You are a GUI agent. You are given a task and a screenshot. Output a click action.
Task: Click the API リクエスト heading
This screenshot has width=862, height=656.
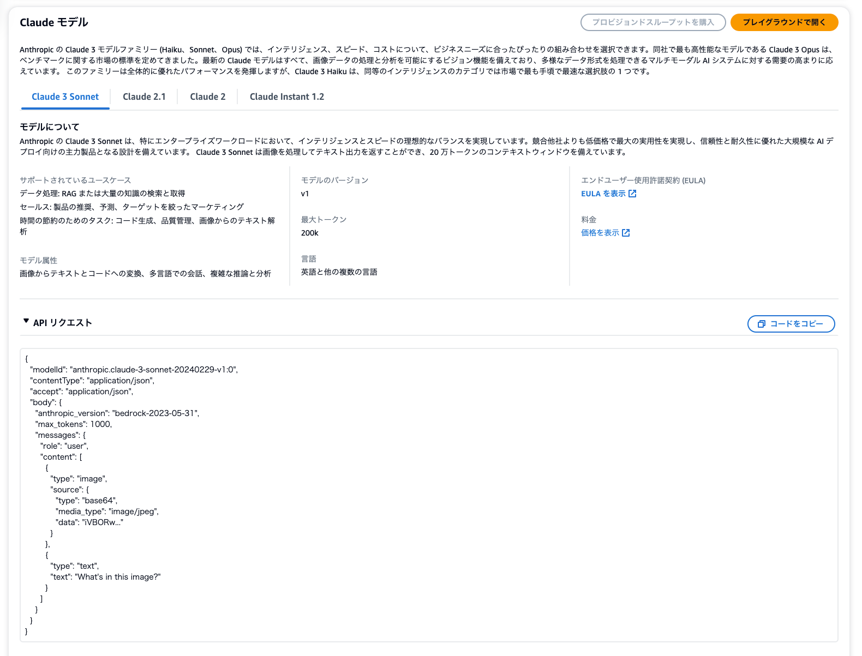point(63,323)
